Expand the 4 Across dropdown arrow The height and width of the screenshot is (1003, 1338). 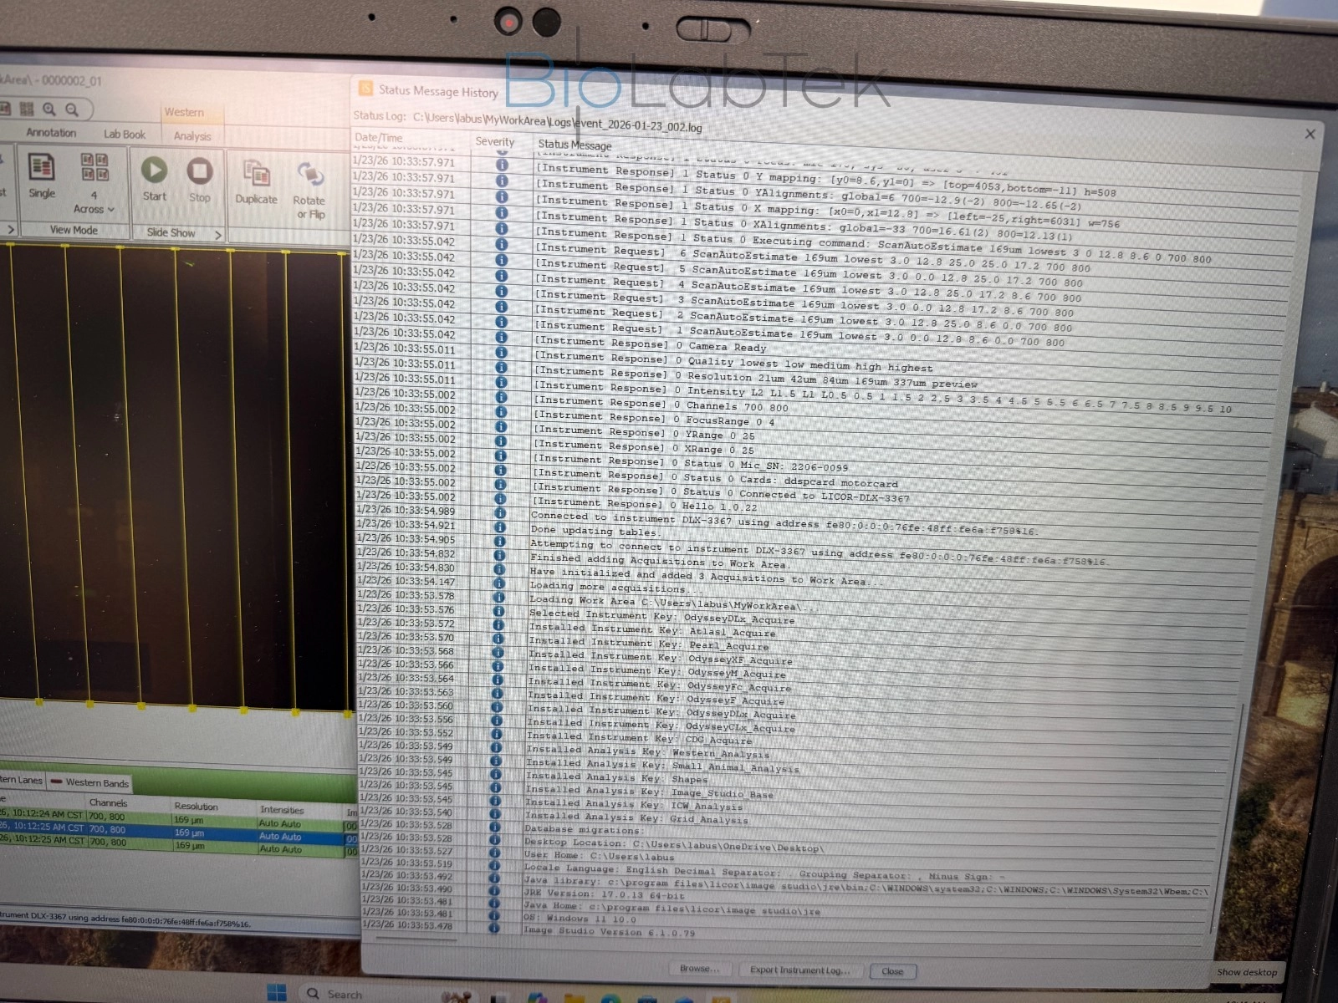110,210
